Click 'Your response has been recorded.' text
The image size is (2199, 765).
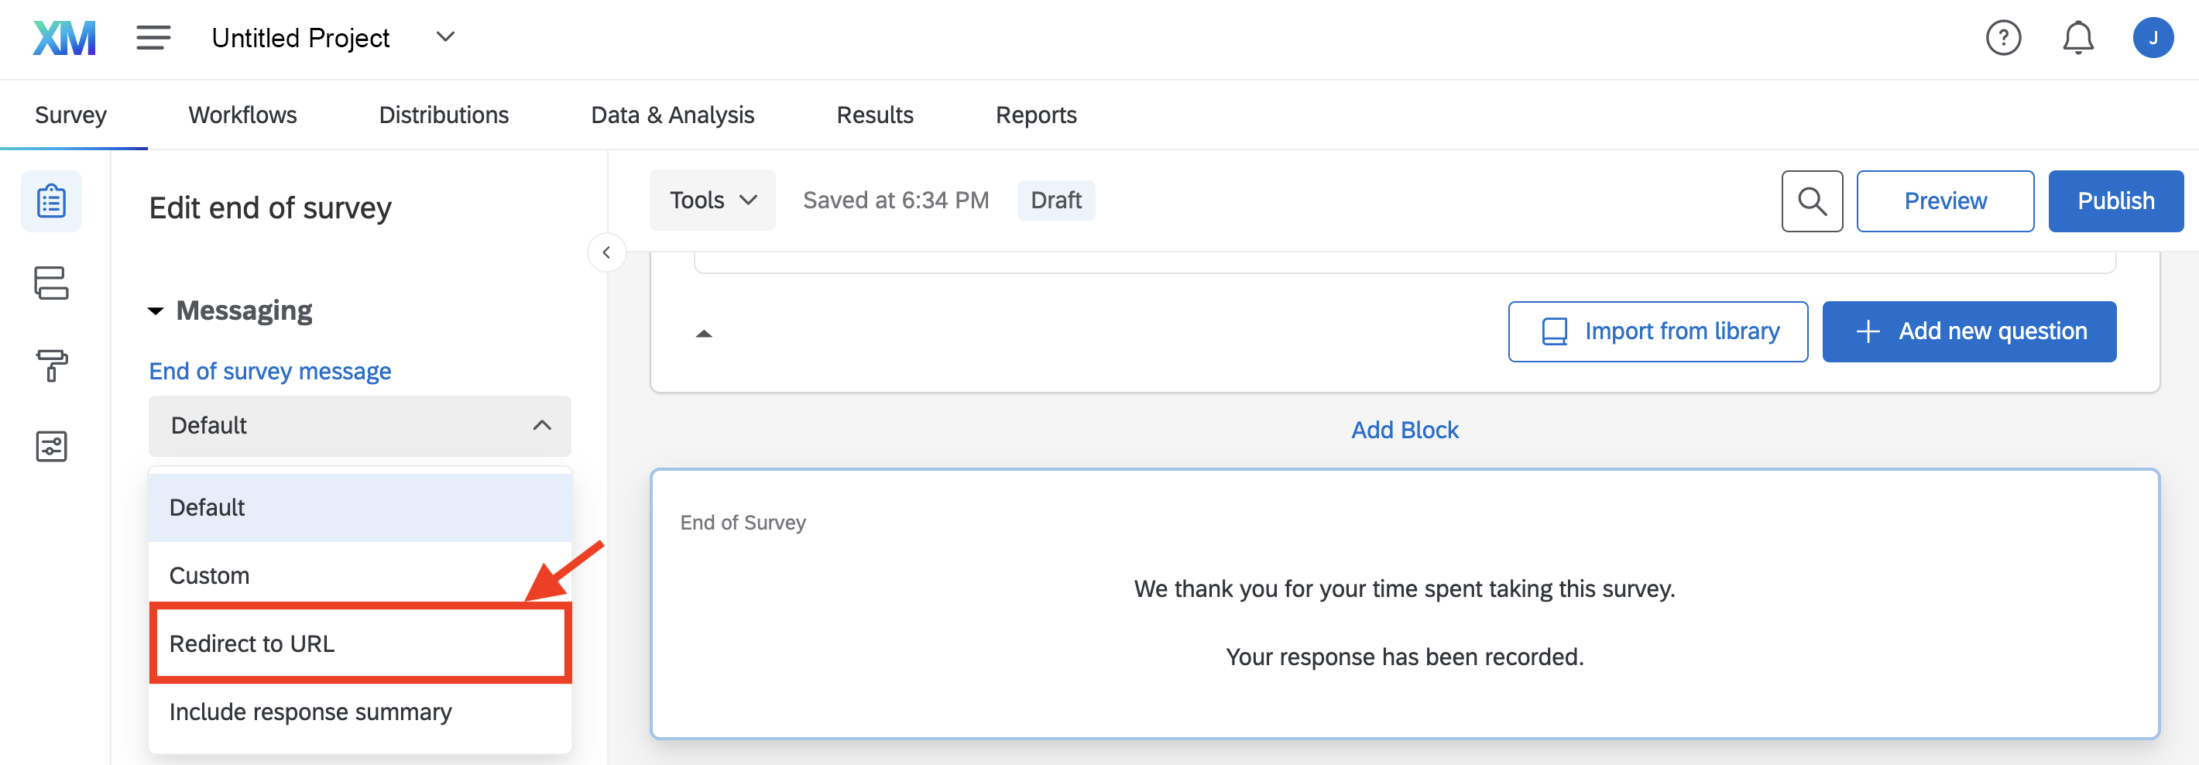[1405, 657]
